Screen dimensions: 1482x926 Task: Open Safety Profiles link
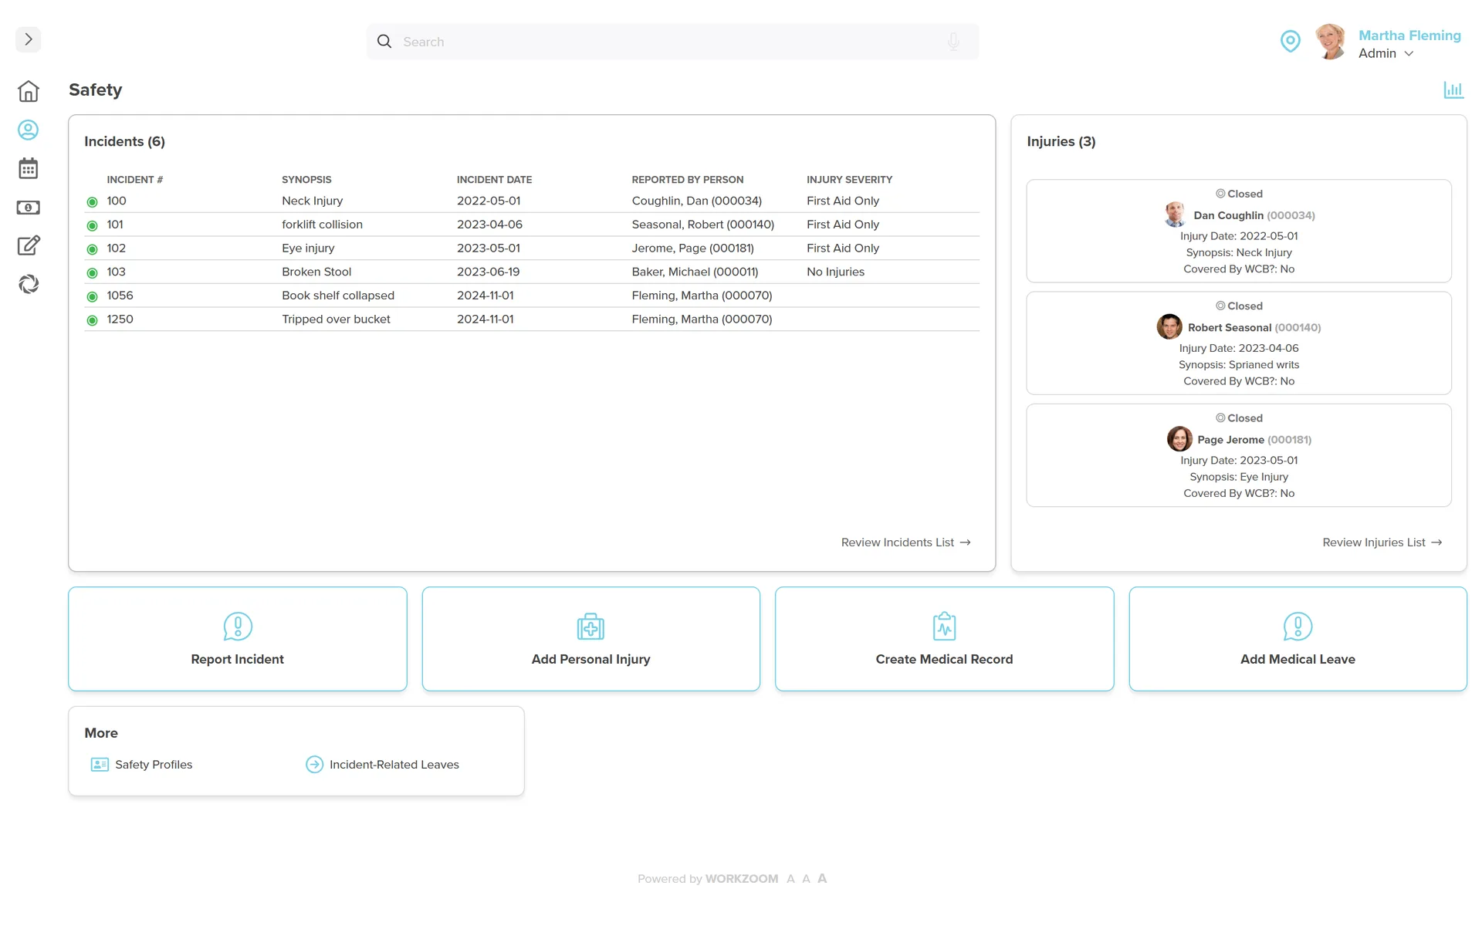154,765
